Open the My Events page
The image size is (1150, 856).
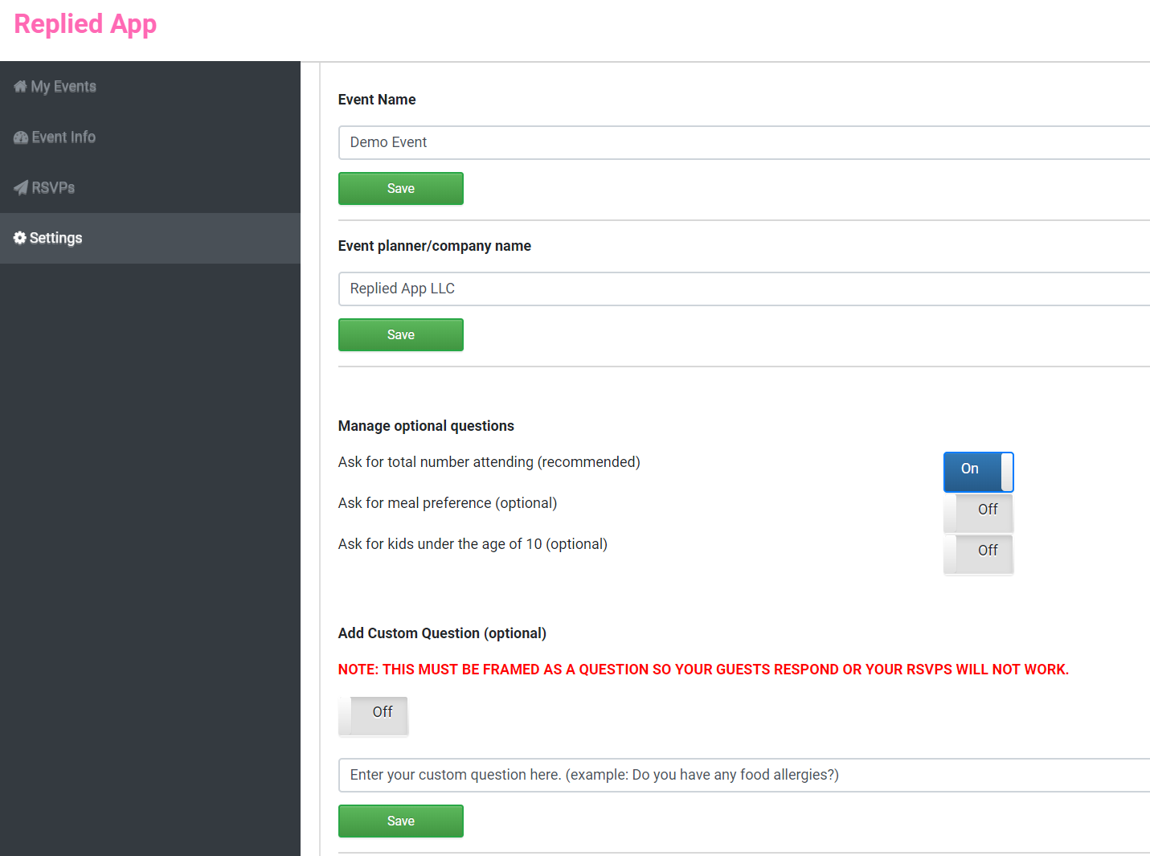coord(64,86)
